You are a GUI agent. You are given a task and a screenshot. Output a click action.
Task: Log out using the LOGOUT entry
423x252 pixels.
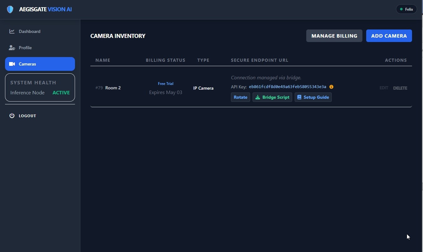pyautogui.click(x=40, y=116)
